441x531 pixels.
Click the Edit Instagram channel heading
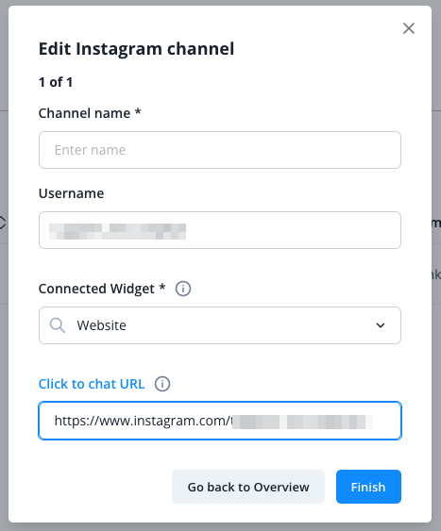pyautogui.click(x=136, y=49)
